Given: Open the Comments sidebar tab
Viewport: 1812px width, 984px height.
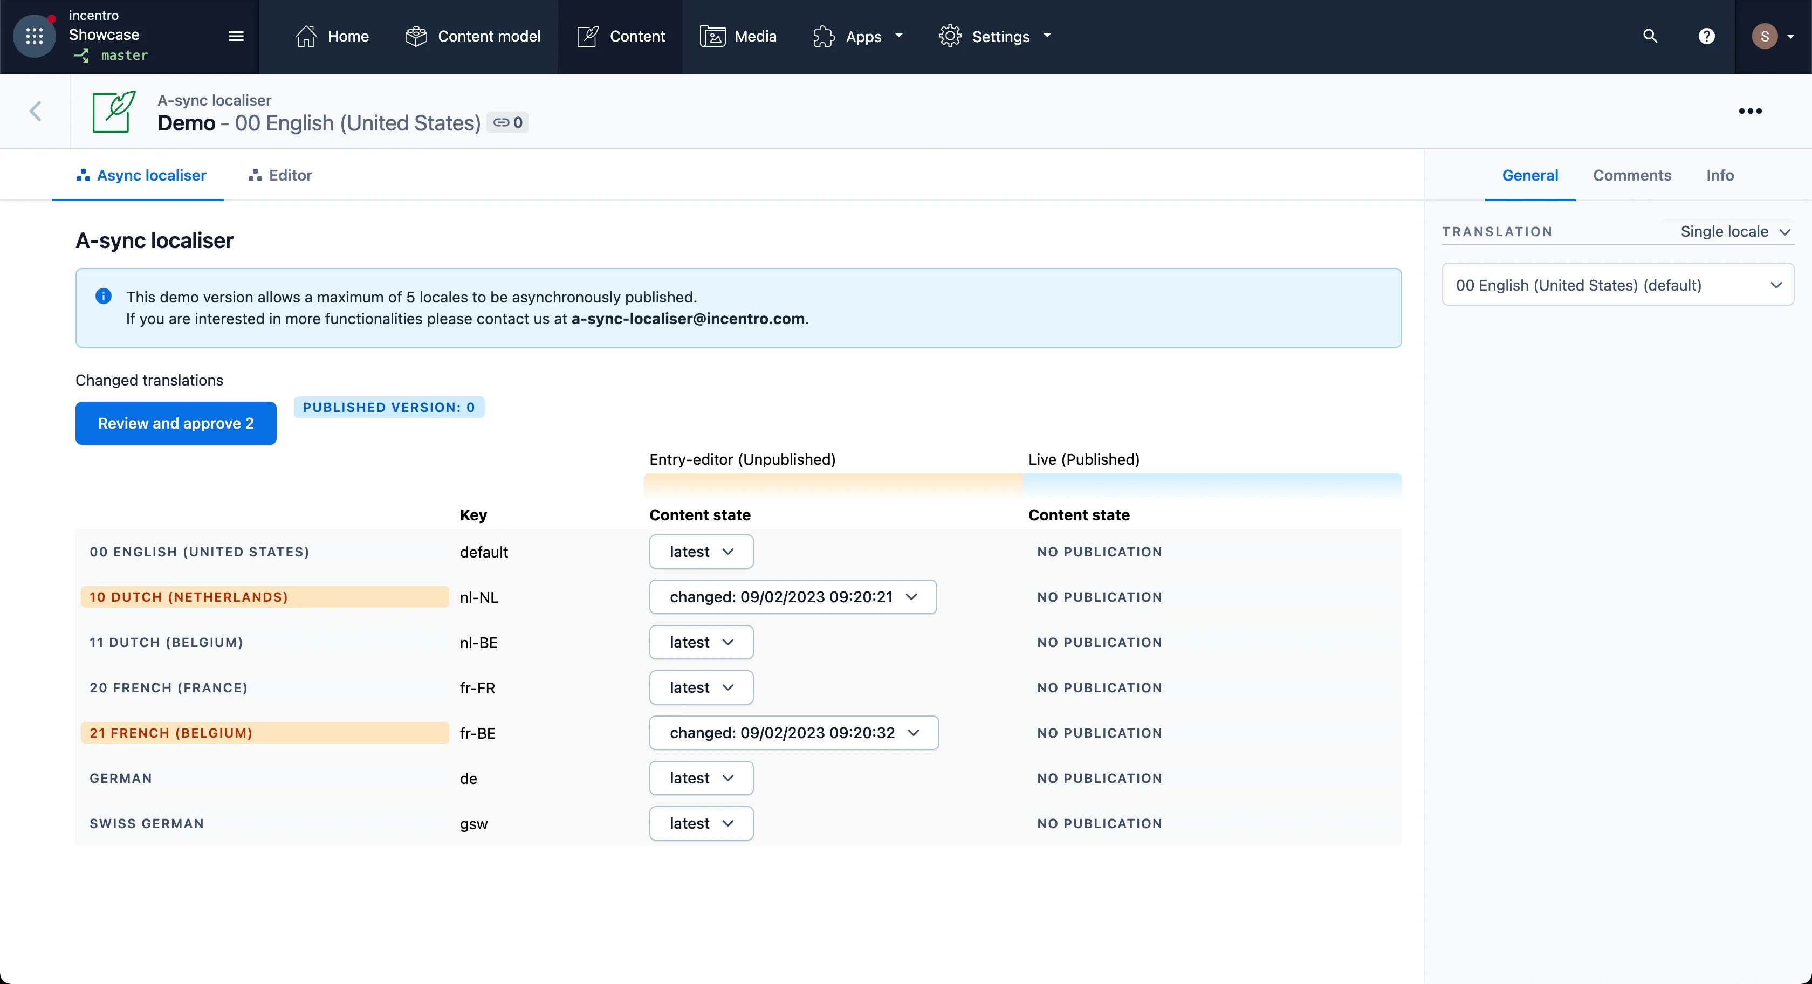Looking at the screenshot, I should tap(1631, 175).
